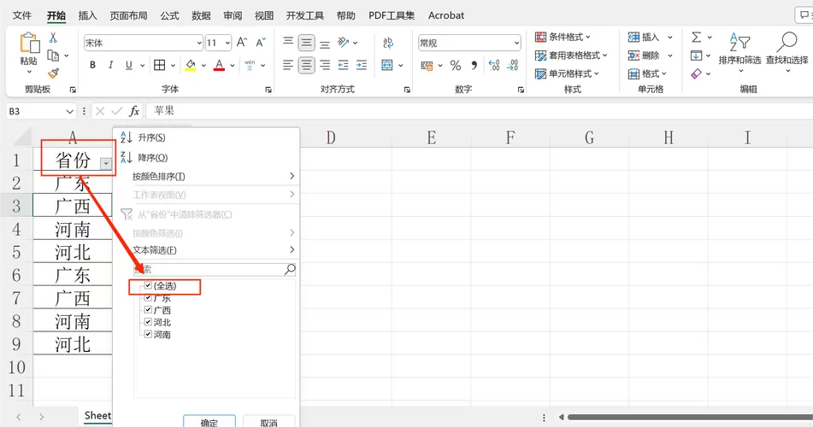
Task: Click the wén phonetic guide icon
Action: [250, 65]
